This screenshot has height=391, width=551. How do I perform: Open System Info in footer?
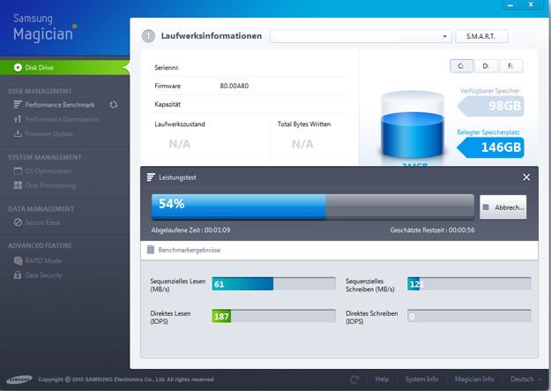(421, 379)
